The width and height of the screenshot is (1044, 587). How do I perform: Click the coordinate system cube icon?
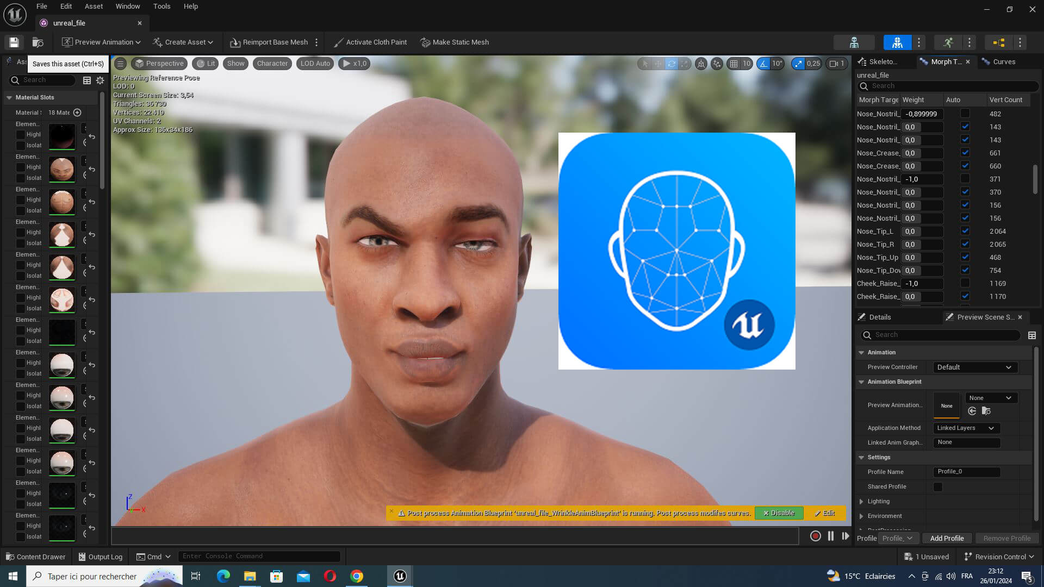701,64
